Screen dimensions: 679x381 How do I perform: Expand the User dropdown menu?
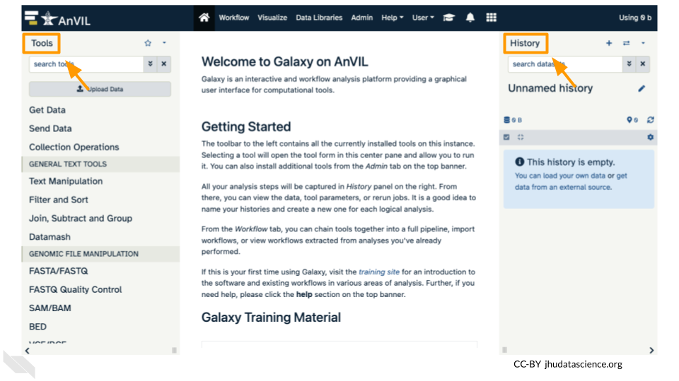click(x=423, y=18)
